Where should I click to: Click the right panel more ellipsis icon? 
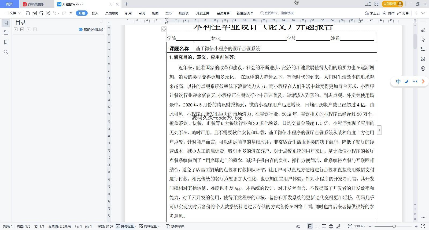[423, 217]
